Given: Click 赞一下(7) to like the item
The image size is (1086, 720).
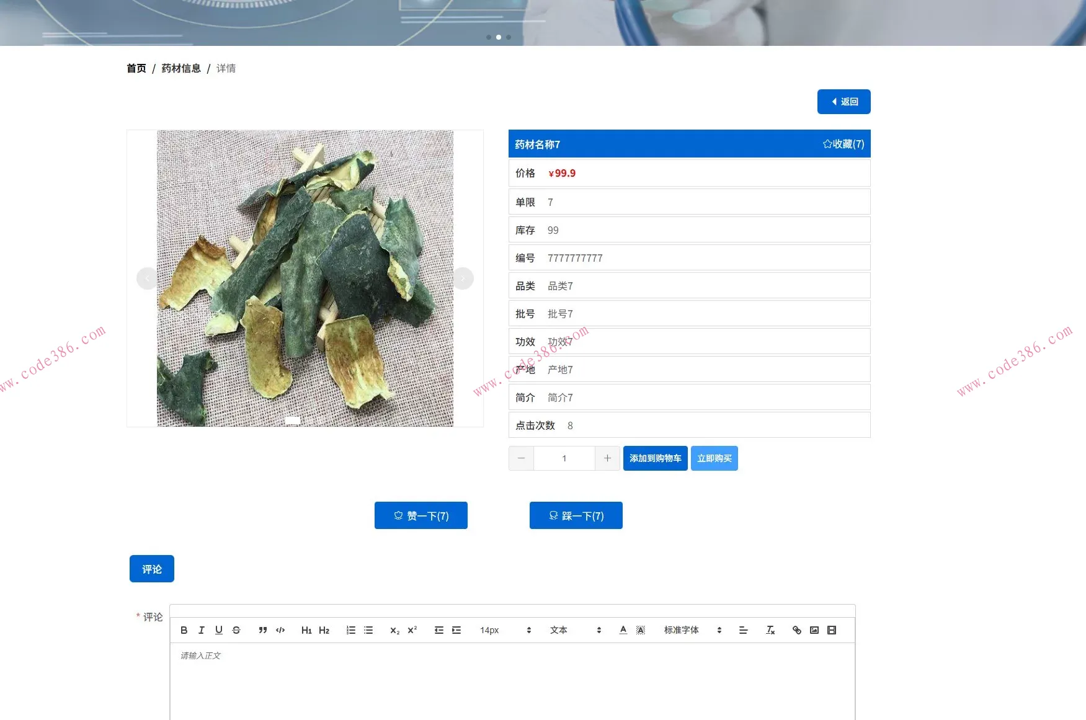Looking at the screenshot, I should (421, 515).
